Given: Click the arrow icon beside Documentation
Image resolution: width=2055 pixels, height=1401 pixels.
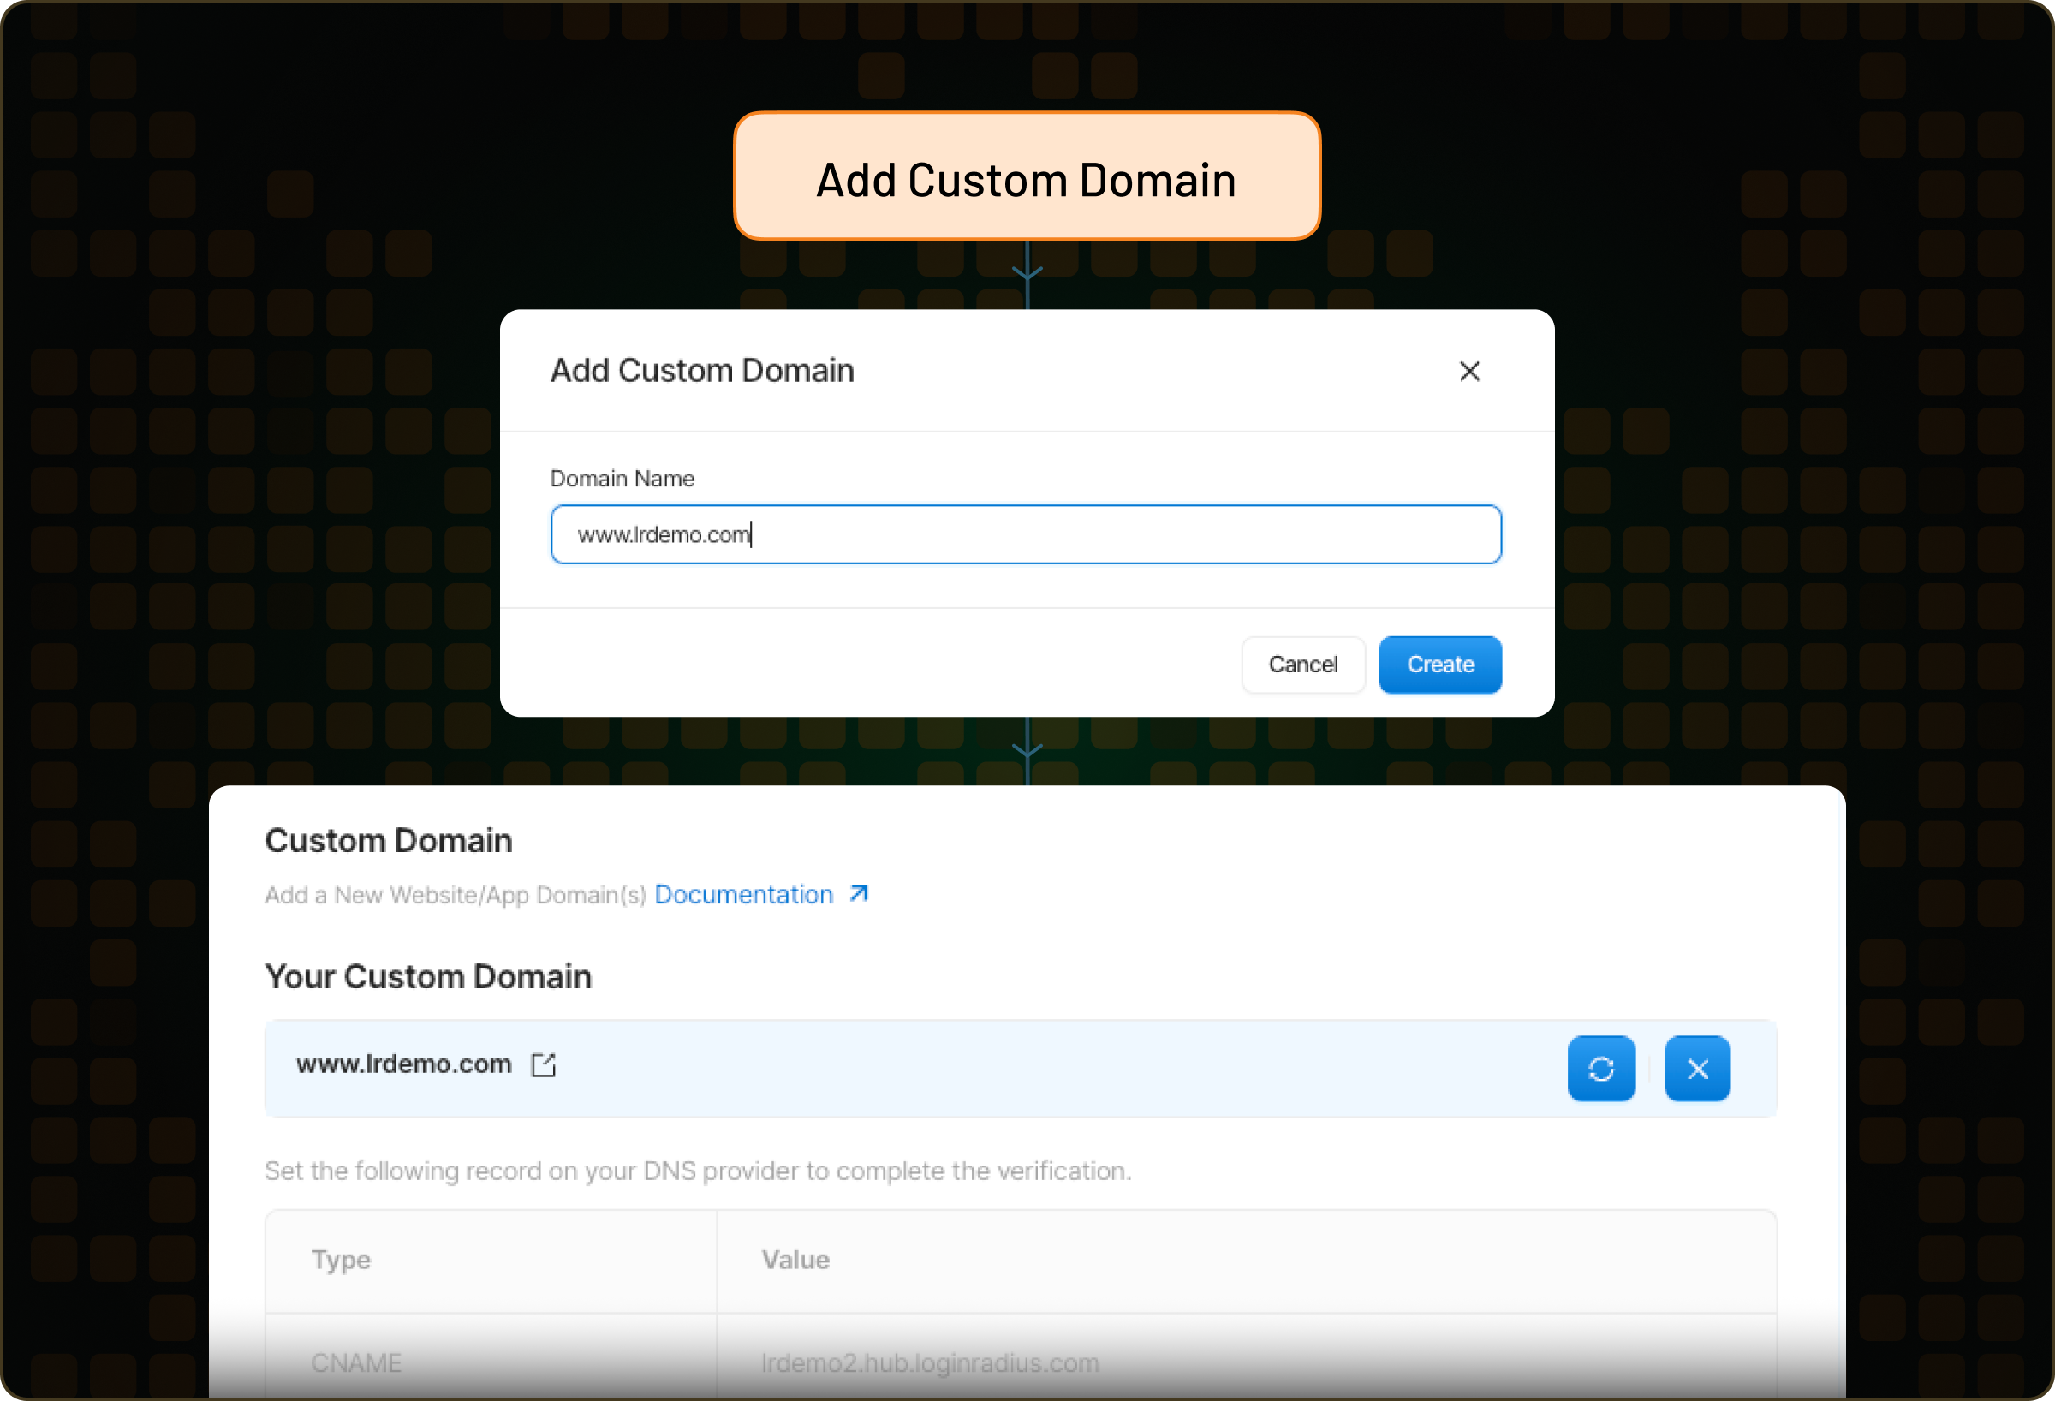Looking at the screenshot, I should (859, 894).
